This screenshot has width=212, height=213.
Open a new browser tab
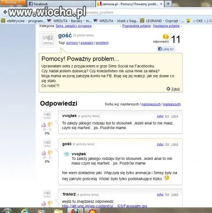[168, 4]
